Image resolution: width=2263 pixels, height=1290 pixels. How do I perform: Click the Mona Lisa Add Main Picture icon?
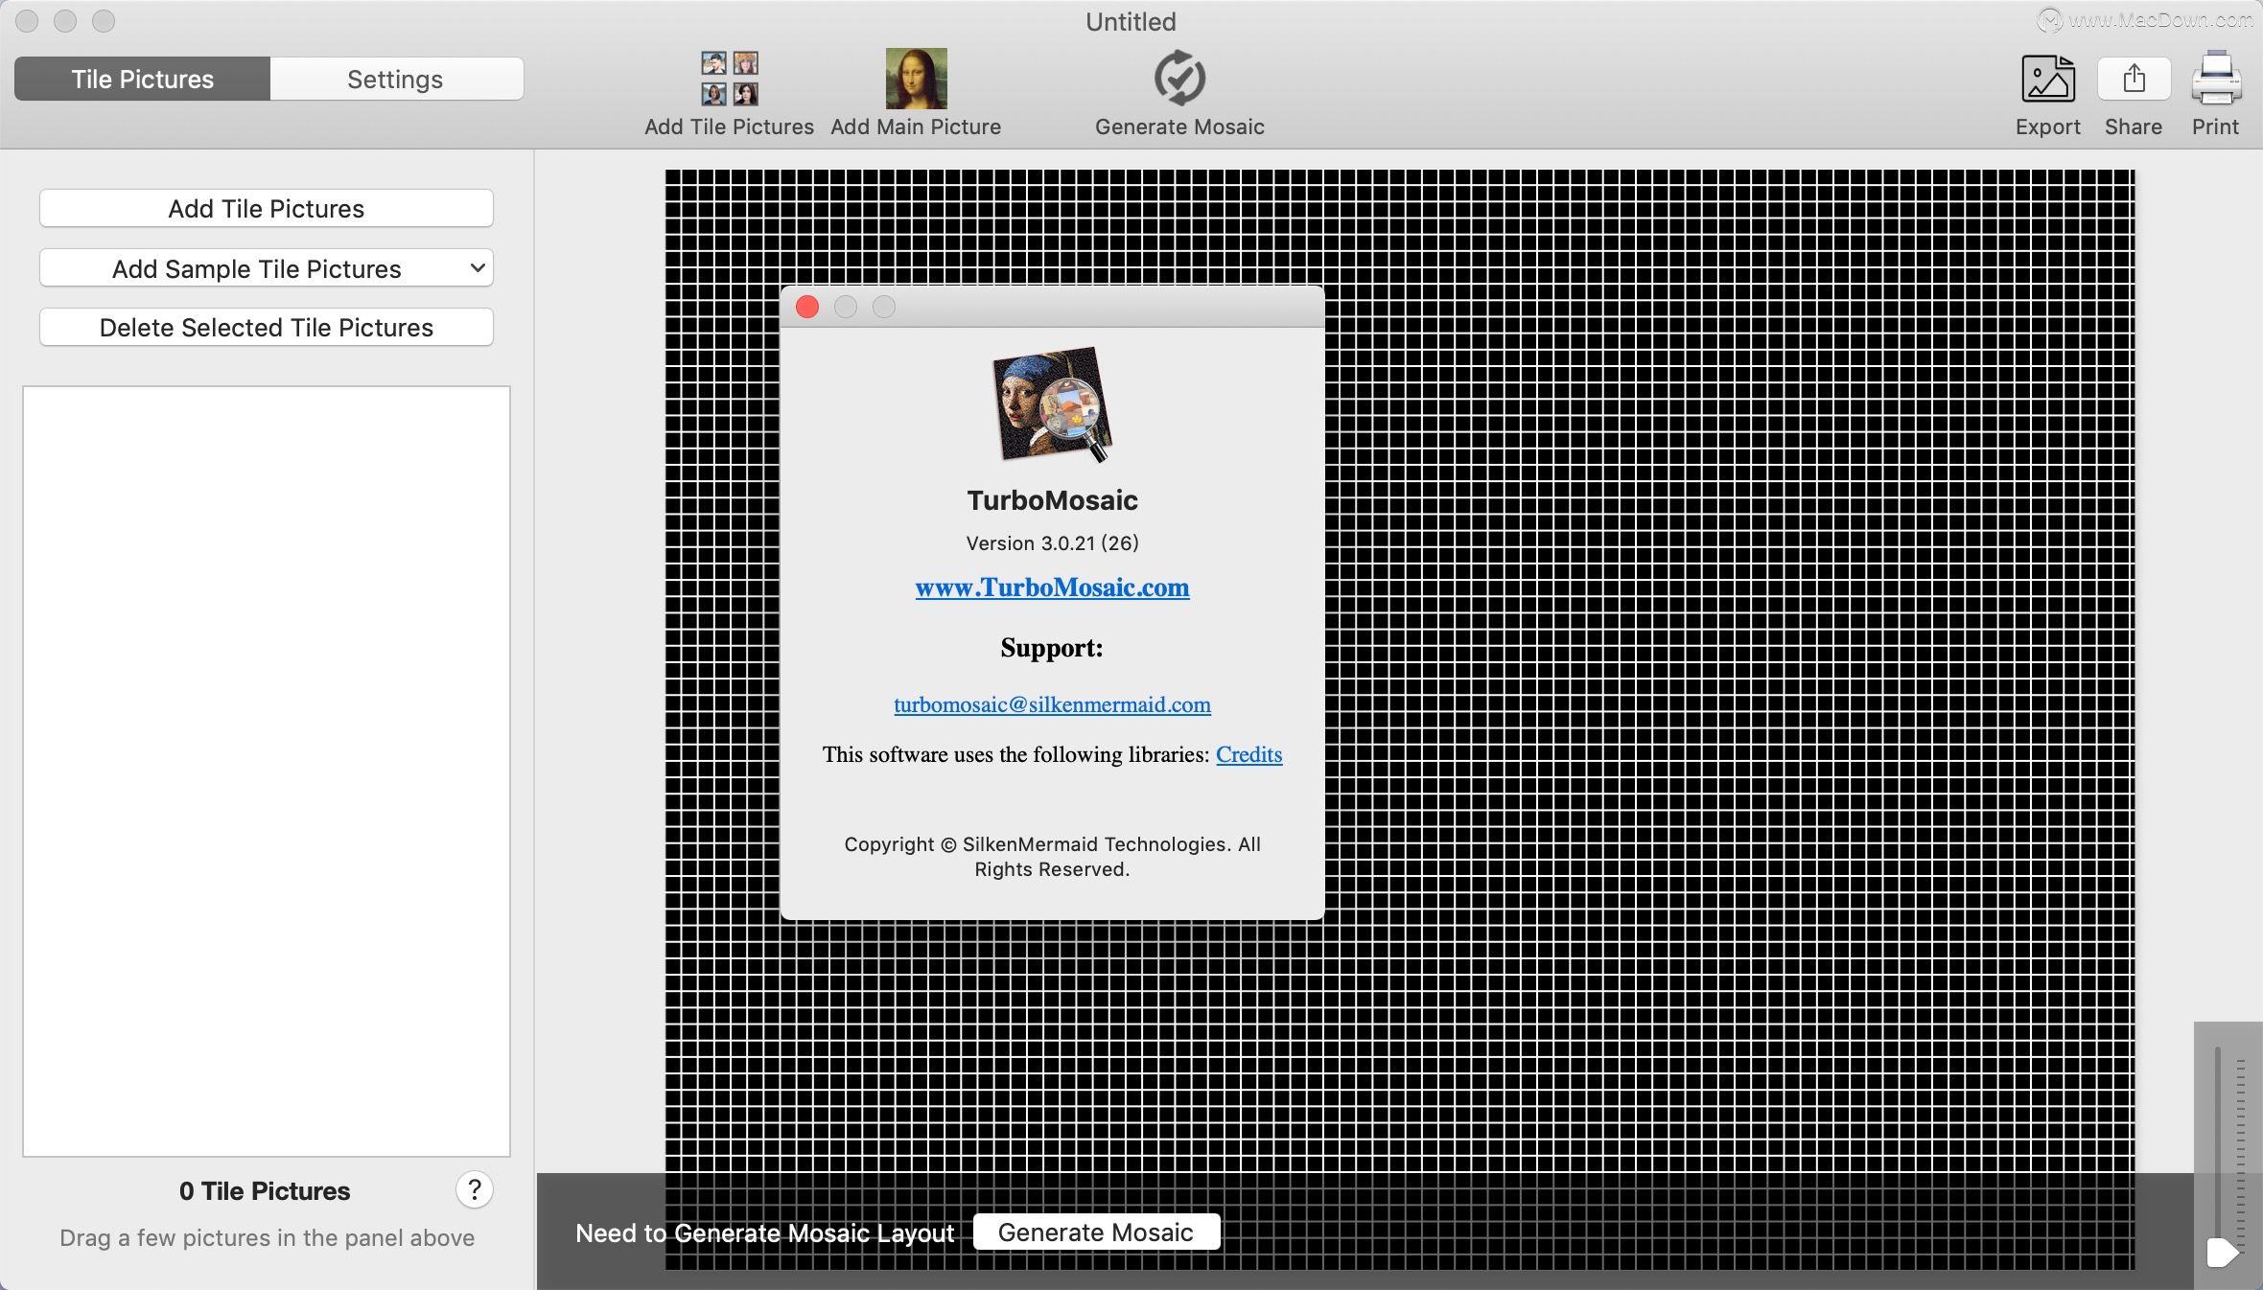pos(916,79)
